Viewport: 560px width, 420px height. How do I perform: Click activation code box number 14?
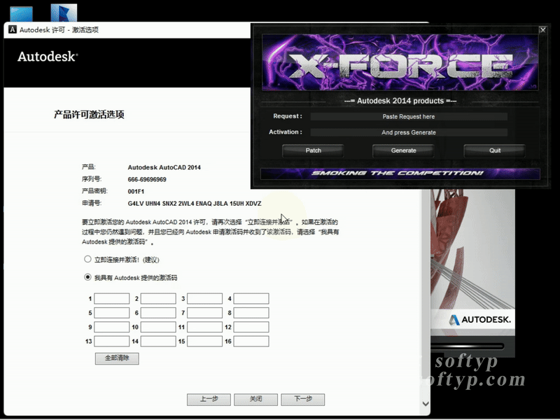coord(158,342)
